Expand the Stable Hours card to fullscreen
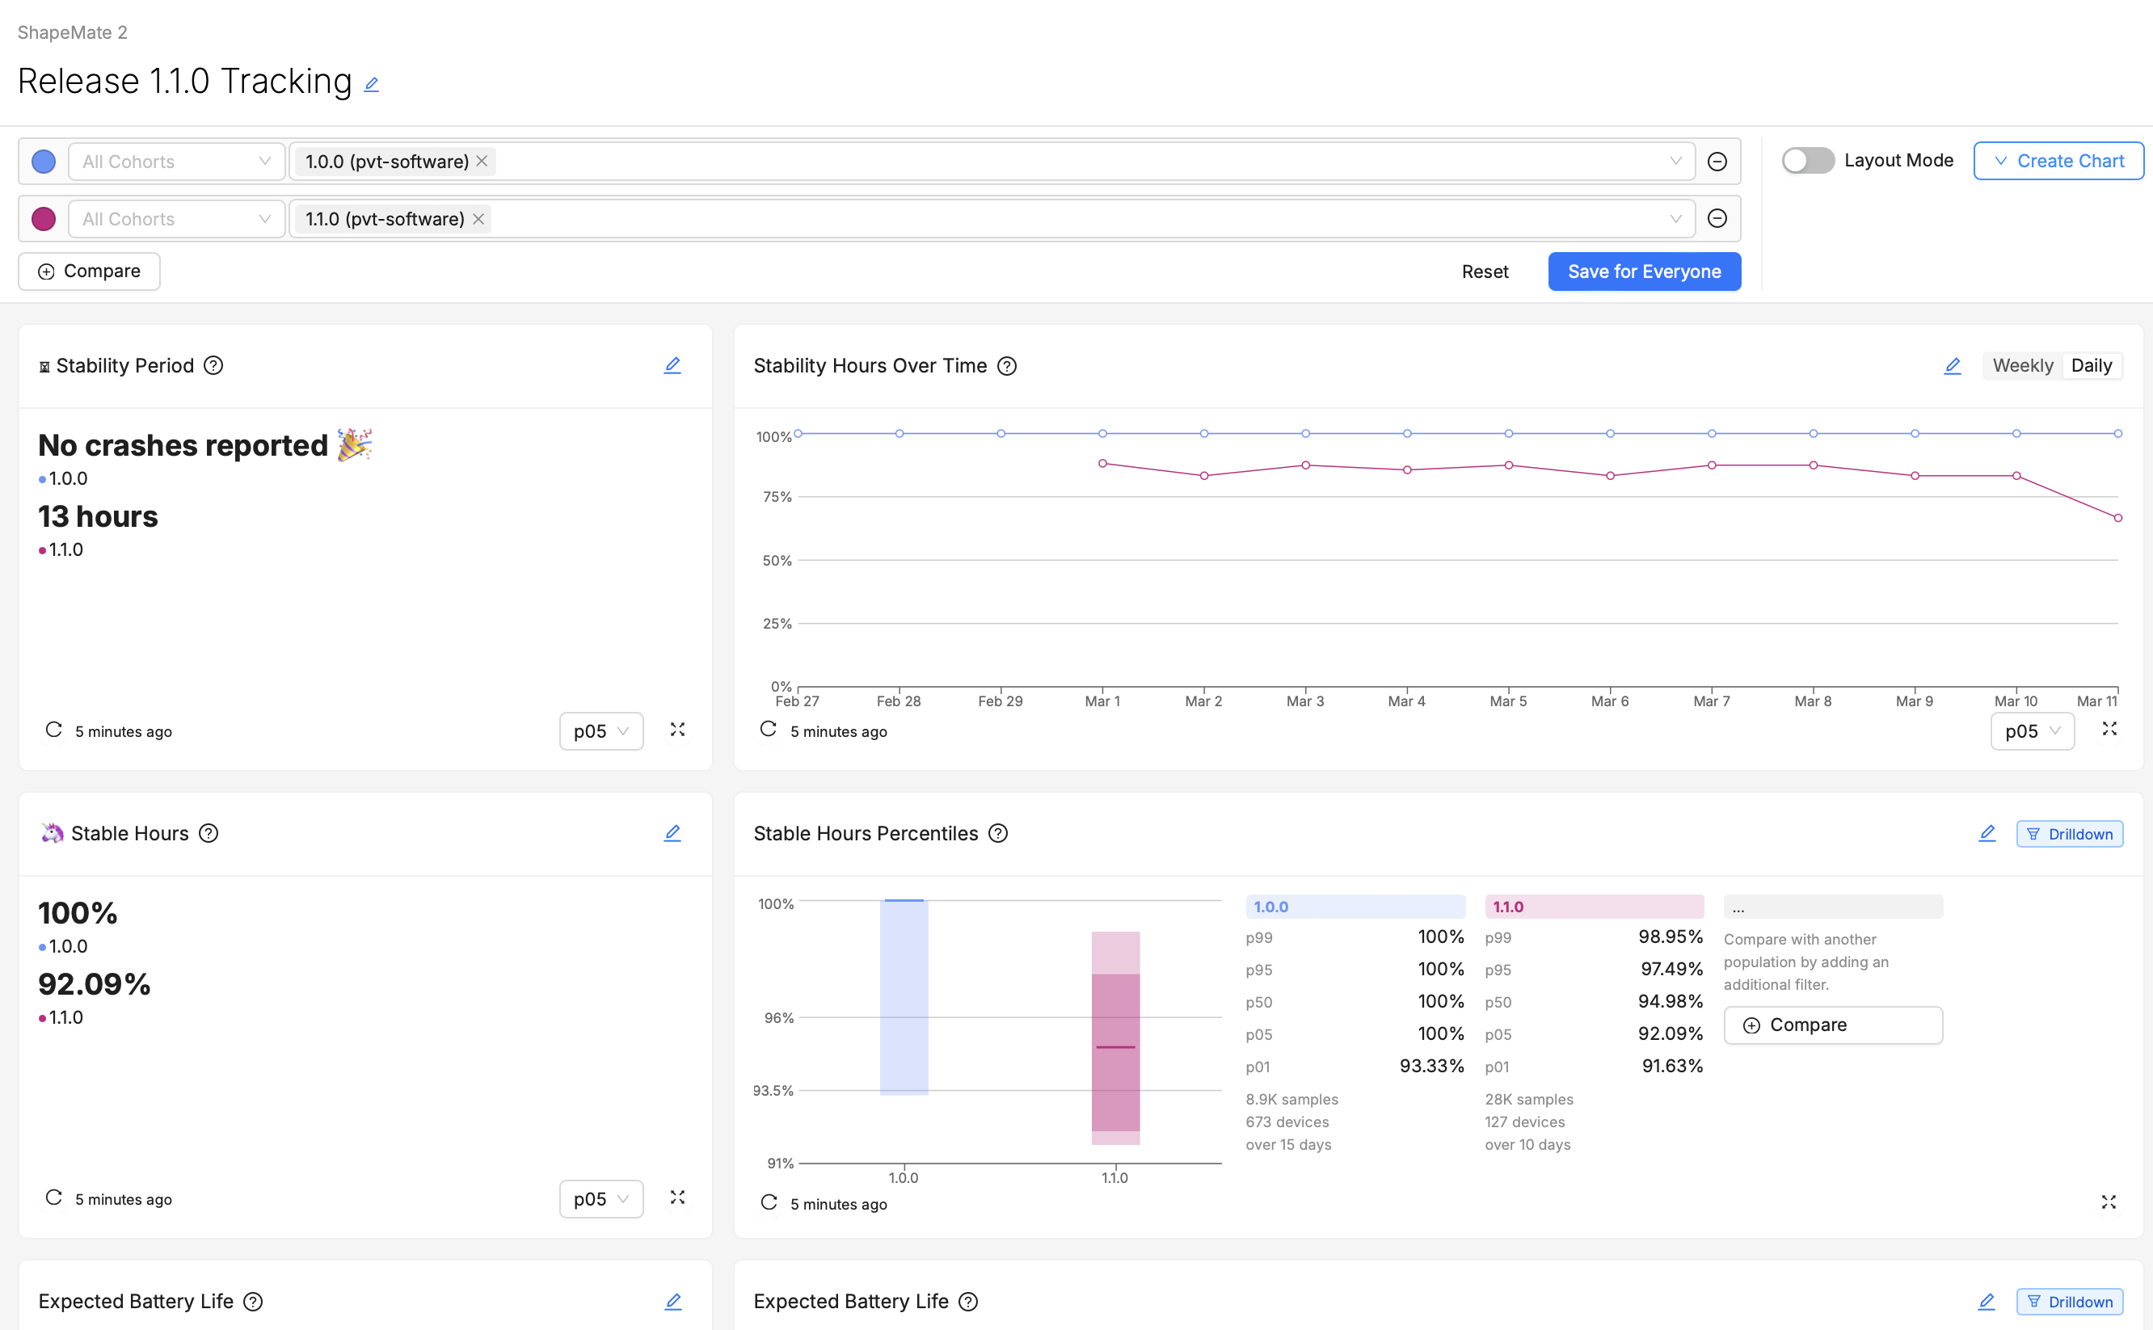Viewport: 2153px width, 1330px height. point(676,1198)
